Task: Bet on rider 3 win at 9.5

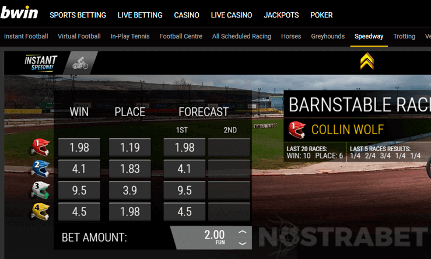Action: click(79, 190)
